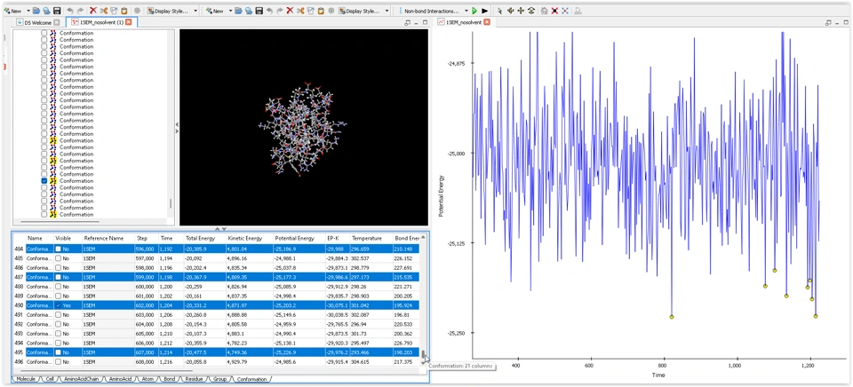Click the lowest yellow point near time 820
Image resolution: width=853 pixels, height=387 pixels.
click(x=672, y=316)
